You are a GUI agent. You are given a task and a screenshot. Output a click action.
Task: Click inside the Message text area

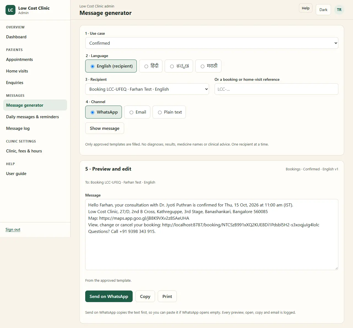tap(212, 235)
